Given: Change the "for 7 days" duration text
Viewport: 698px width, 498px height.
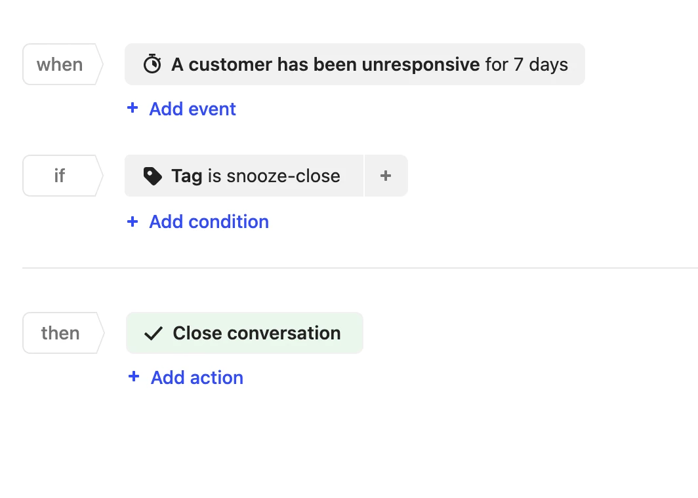Looking at the screenshot, I should (527, 64).
